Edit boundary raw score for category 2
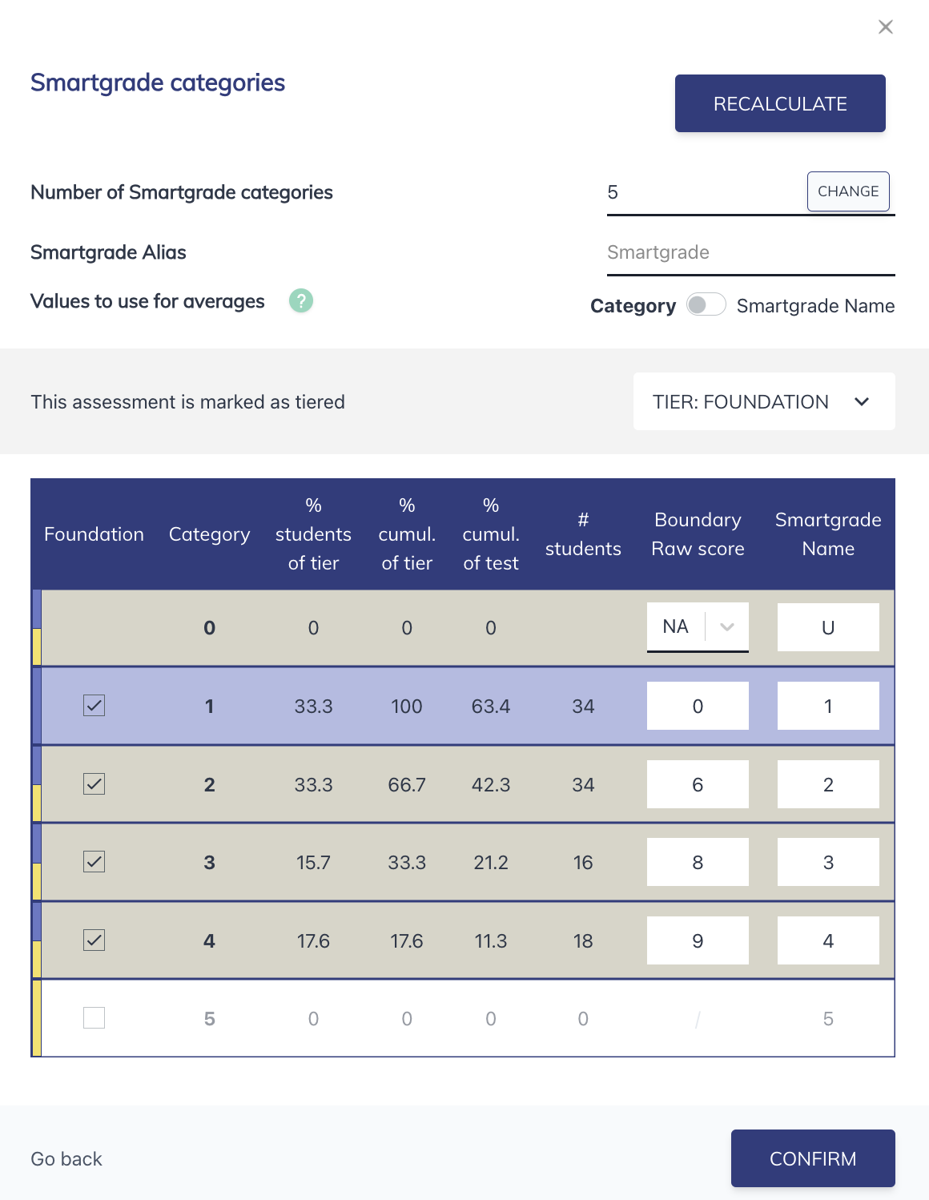 click(x=698, y=784)
